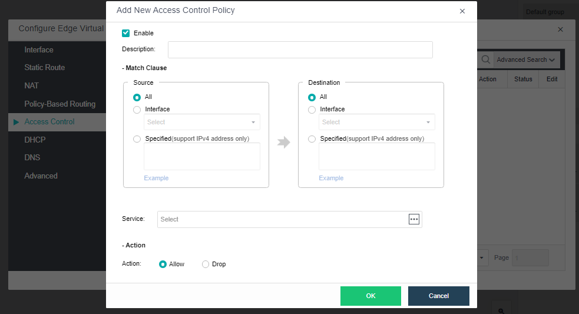This screenshot has height=314, width=579.
Task: Choose the Drop action option
Action: coord(206,265)
